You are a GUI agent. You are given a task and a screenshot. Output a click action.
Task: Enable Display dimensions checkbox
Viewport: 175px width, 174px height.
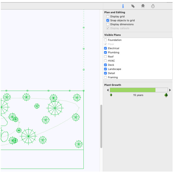[x=108, y=24]
